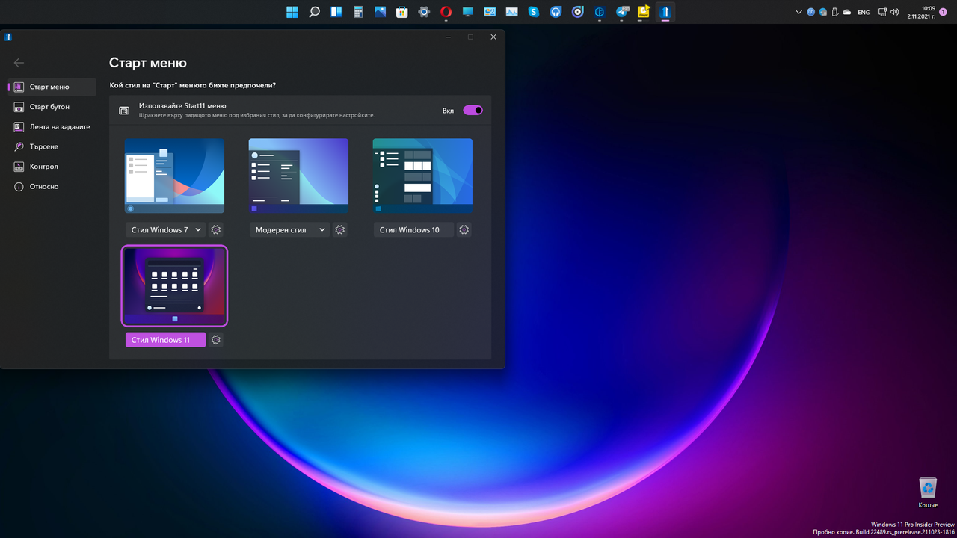
Task: Open Widgets from the taskbar
Action: coord(336,12)
